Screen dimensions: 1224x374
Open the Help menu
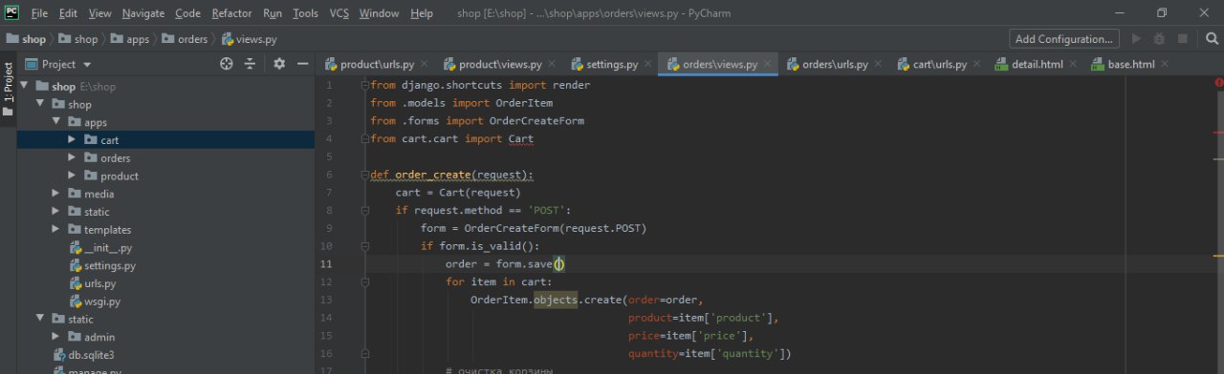pos(422,13)
